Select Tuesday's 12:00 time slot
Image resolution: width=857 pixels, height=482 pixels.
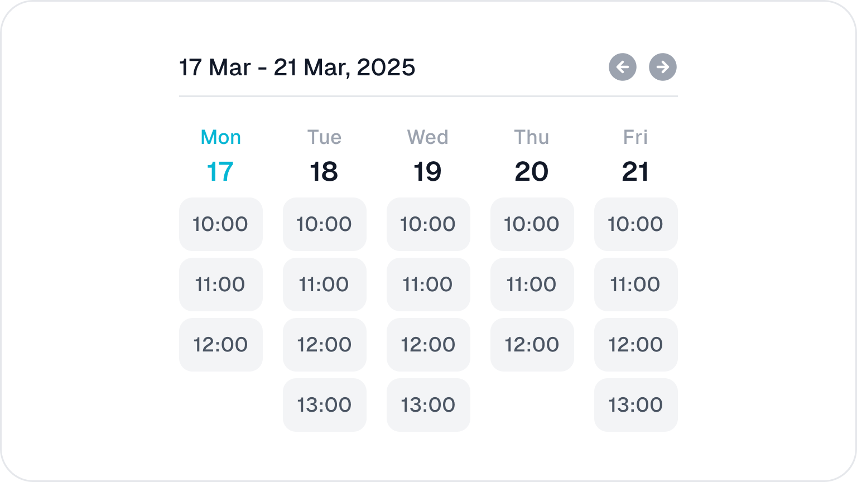pos(324,345)
